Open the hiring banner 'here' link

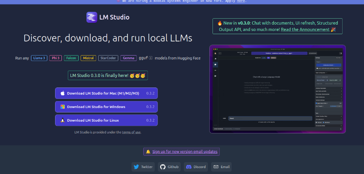(x=241, y=1)
